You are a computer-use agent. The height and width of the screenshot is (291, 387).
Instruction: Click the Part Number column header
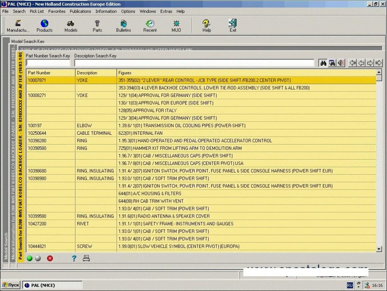coord(51,73)
